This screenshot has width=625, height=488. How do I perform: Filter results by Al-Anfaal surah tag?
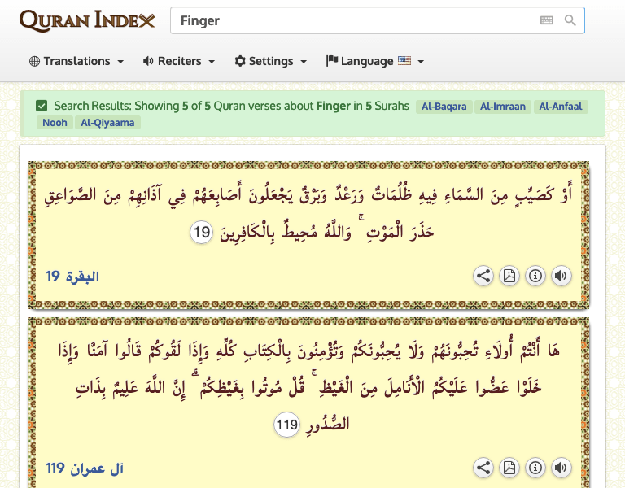point(560,107)
